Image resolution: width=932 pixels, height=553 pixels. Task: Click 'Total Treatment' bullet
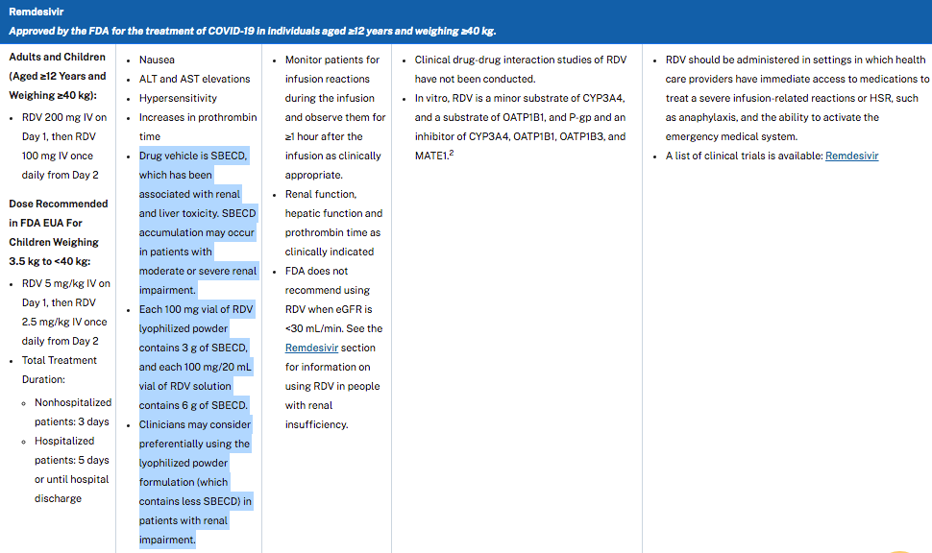tap(59, 360)
